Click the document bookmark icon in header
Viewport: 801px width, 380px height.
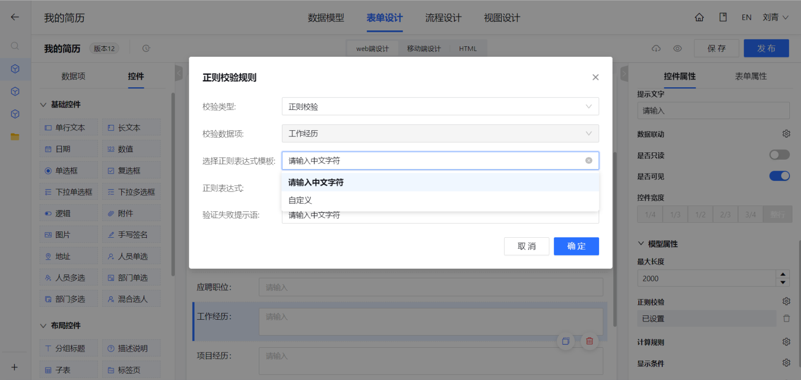point(723,17)
